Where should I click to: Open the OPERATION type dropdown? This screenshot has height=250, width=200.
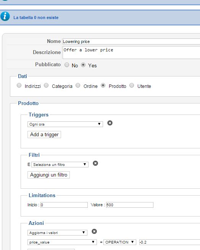coord(120,242)
